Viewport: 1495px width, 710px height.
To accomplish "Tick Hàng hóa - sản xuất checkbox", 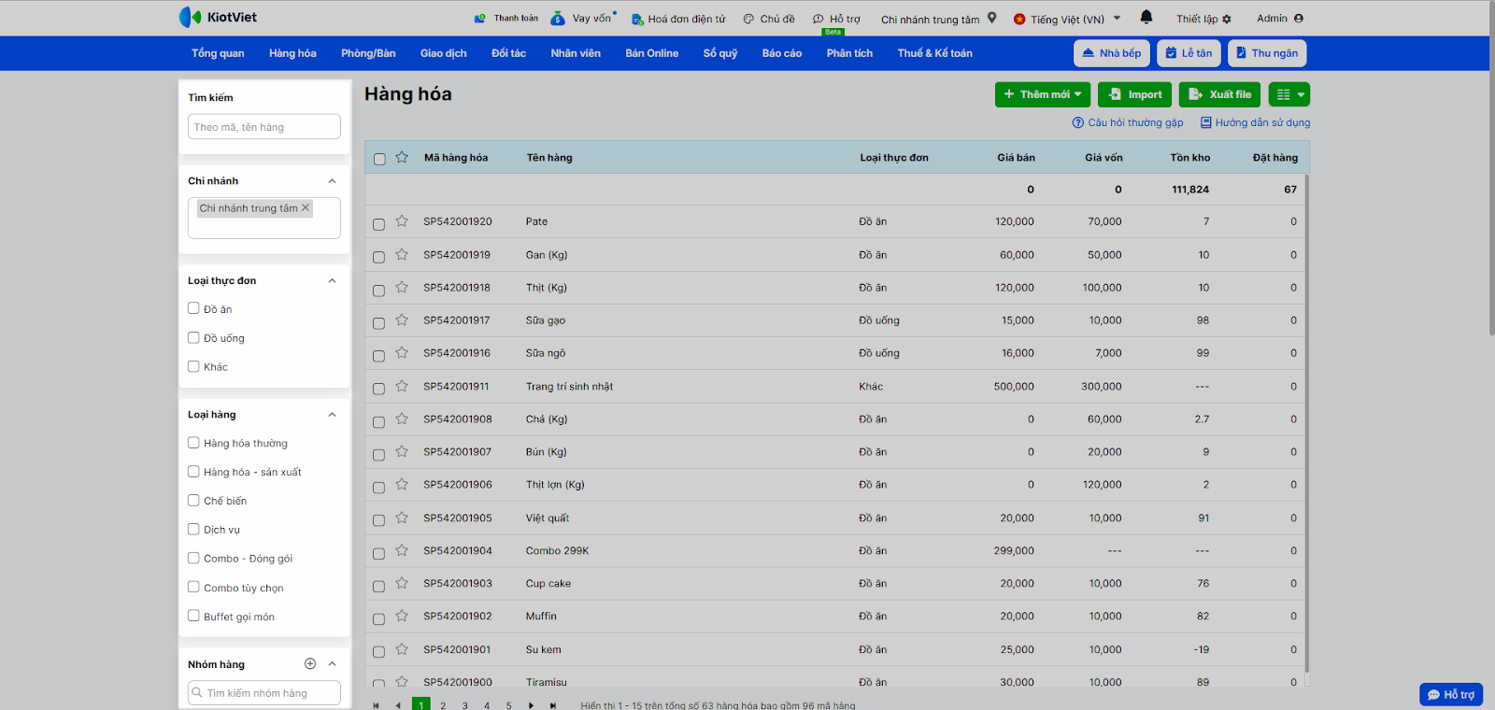I will 193,472.
